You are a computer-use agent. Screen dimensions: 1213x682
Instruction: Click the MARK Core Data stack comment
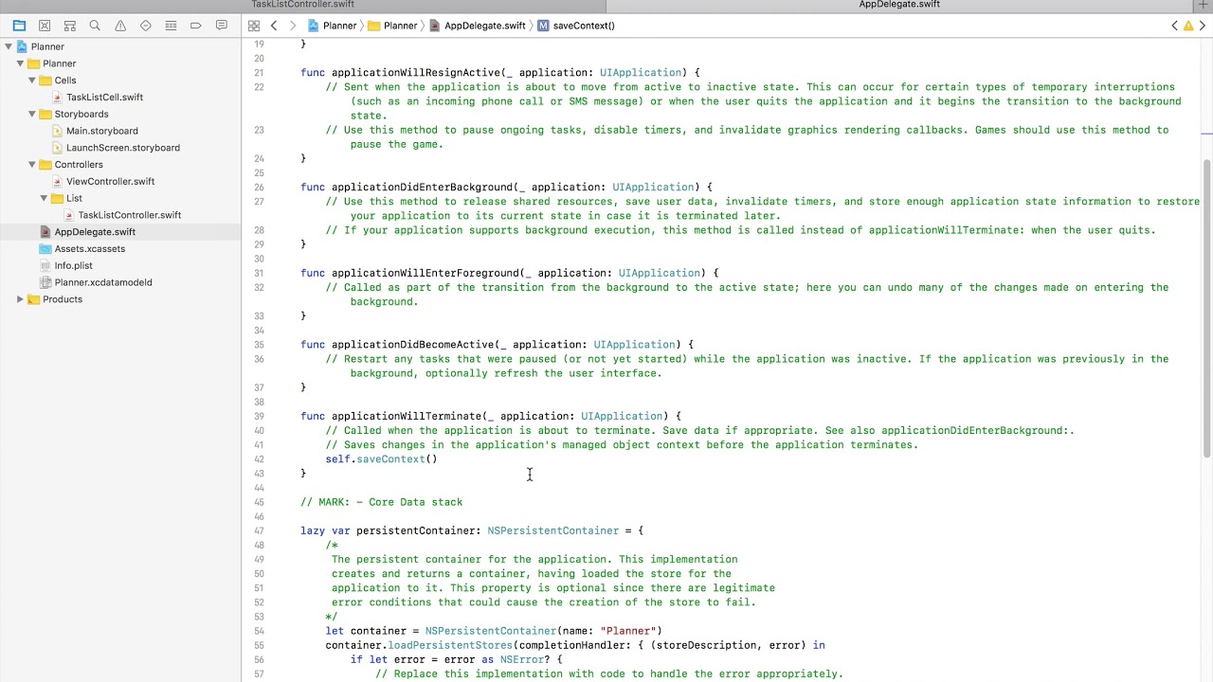tap(382, 502)
